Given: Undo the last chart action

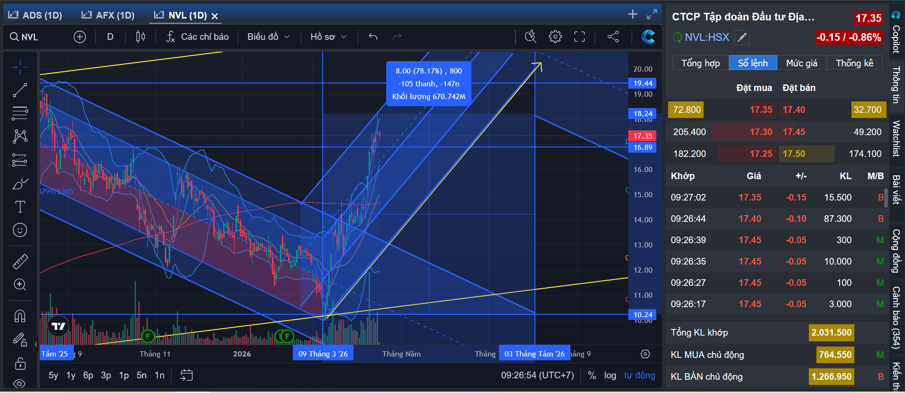Looking at the screenshot, I should [x=373, y=37].
